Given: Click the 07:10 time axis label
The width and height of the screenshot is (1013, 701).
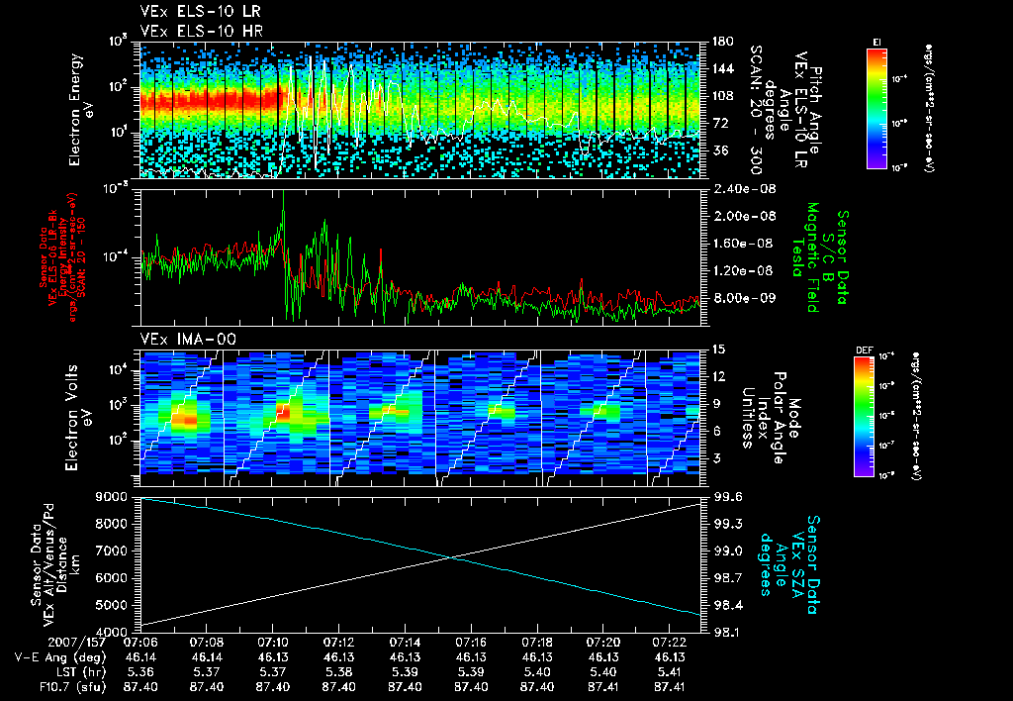Looking at the screenshot, I should pyautogui.click(x=272, y=643).
